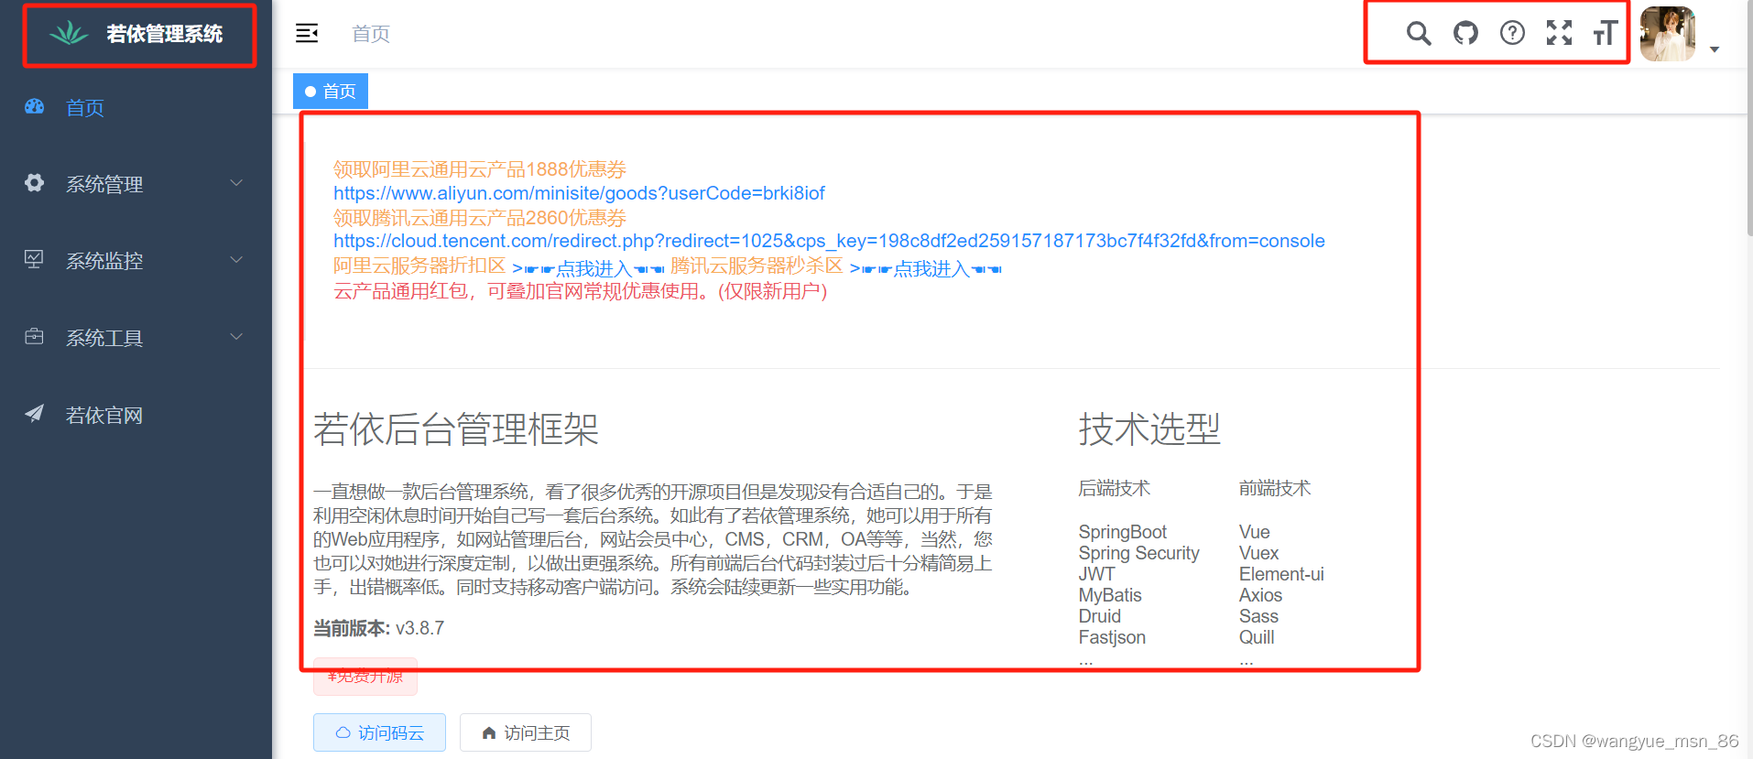Select the blue 首页 tag tab
1753x759 pixels.
pyautogui.click(x=331, y=92)
